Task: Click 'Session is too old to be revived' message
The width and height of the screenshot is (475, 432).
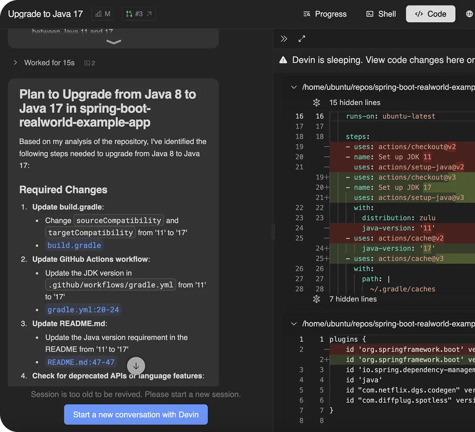Action: click(136, 394)
